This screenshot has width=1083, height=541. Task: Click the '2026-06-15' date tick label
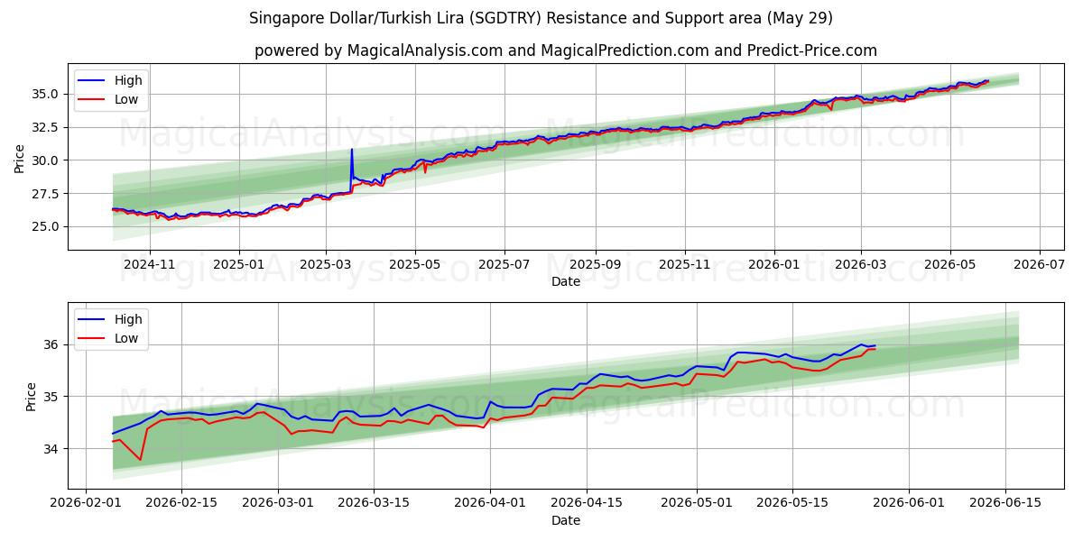click(1004, 505)
